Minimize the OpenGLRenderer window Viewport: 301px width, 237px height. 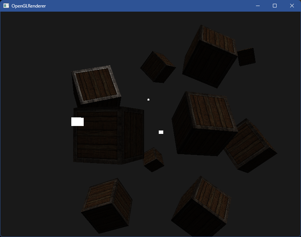point(258,6)
